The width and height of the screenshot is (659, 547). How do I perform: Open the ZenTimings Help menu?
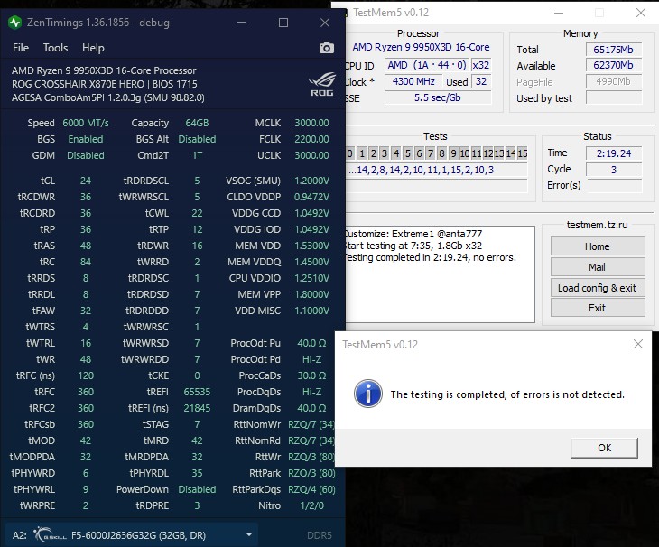(x=93, y=48)
